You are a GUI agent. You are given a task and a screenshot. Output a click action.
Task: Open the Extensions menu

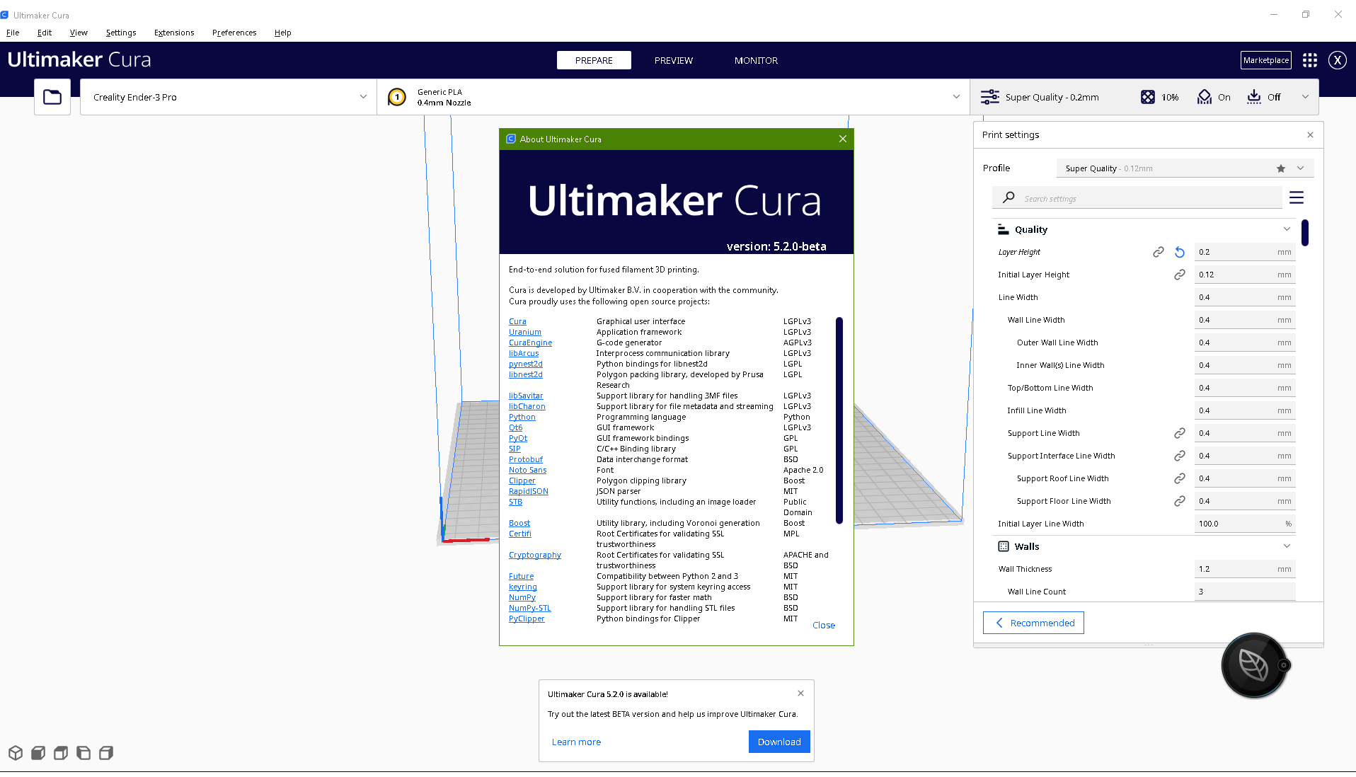click(173, 33)
